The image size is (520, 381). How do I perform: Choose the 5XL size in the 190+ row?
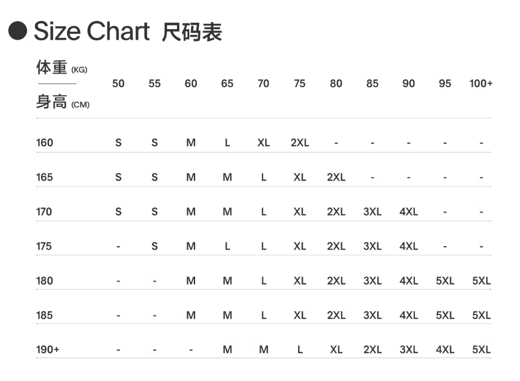pos(481,349)
